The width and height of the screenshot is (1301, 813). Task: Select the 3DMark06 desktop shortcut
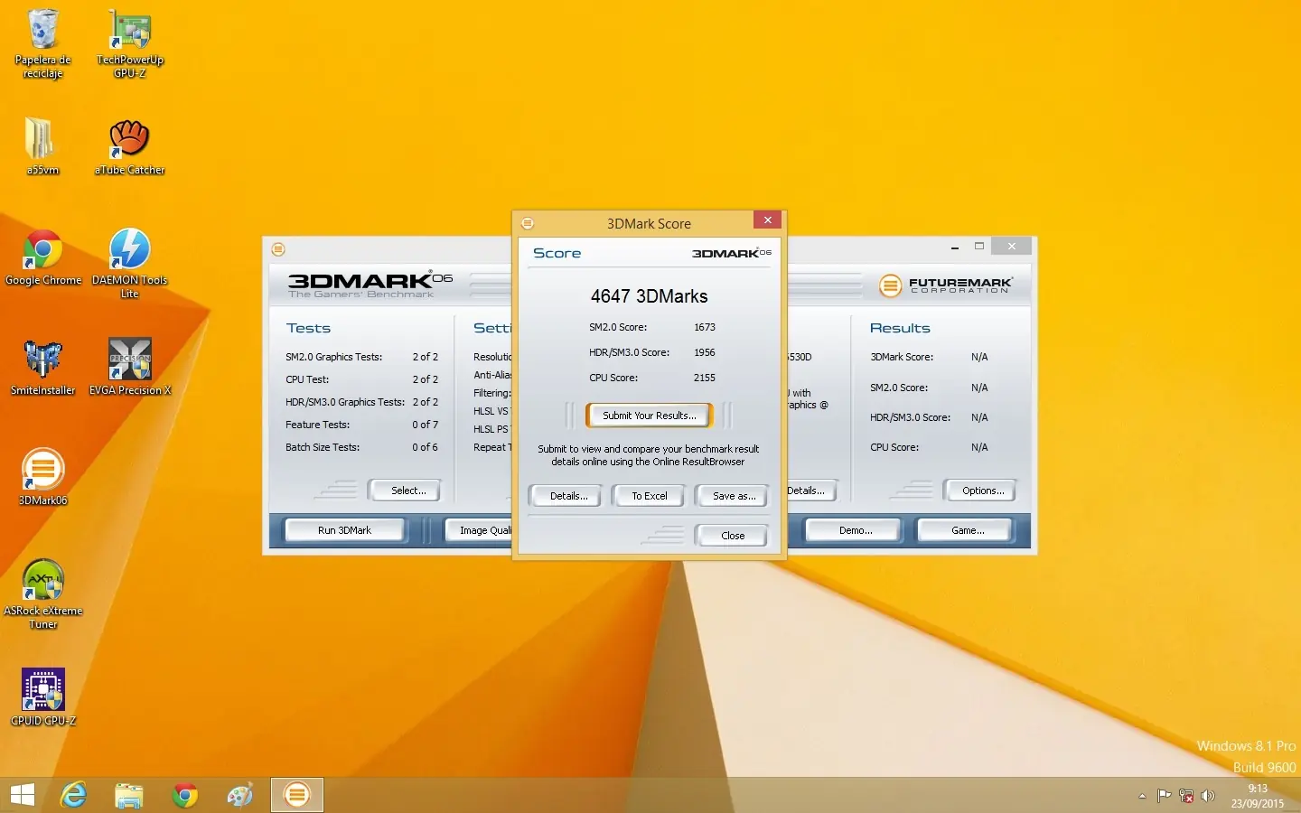coord(42,477)
